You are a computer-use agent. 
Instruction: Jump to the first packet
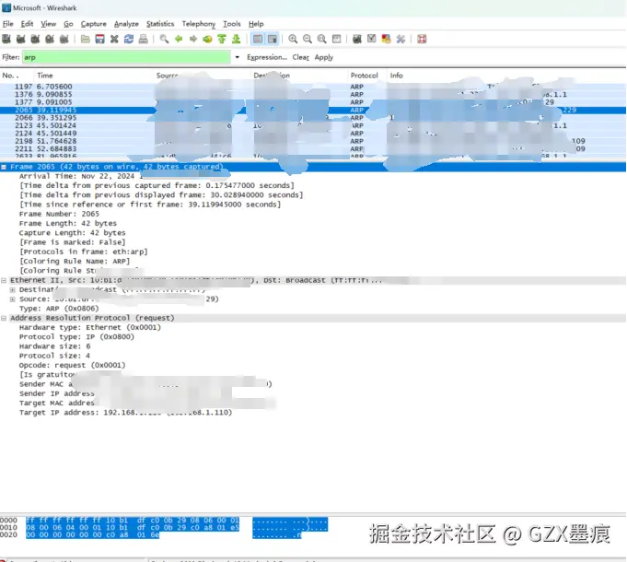tap(222, 39)
